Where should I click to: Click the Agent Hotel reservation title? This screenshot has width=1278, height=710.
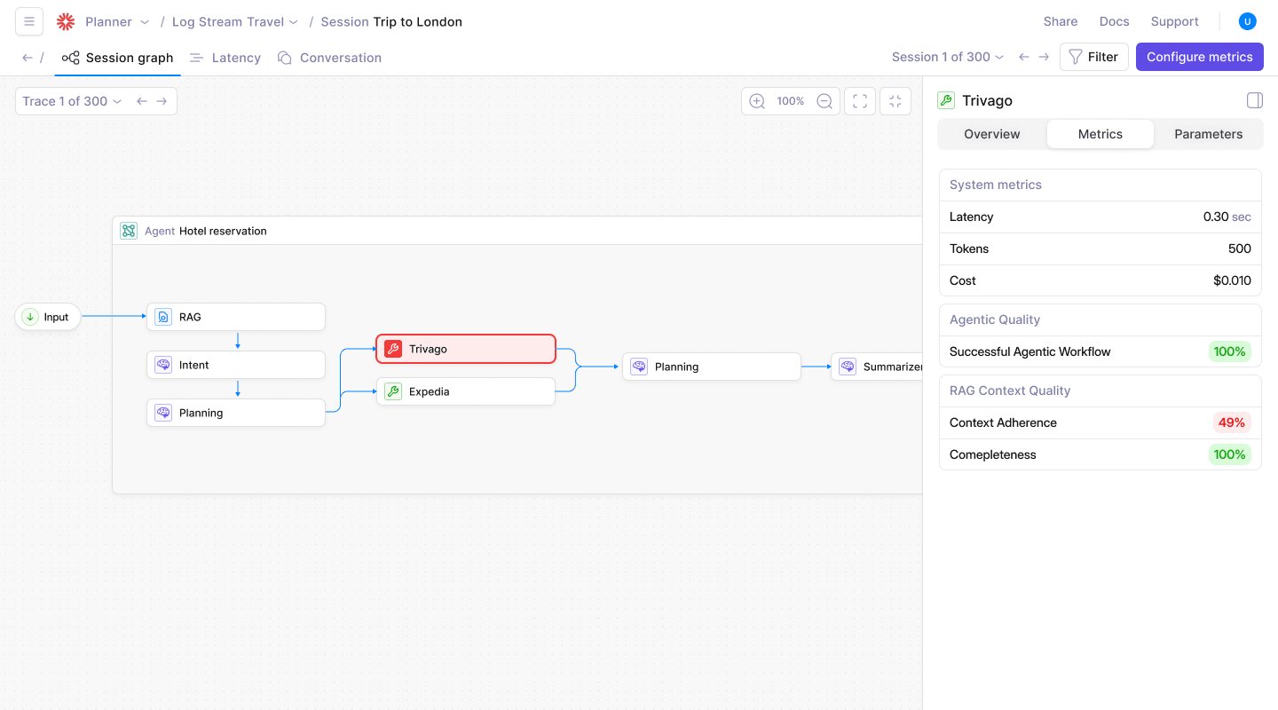(206, 231)
